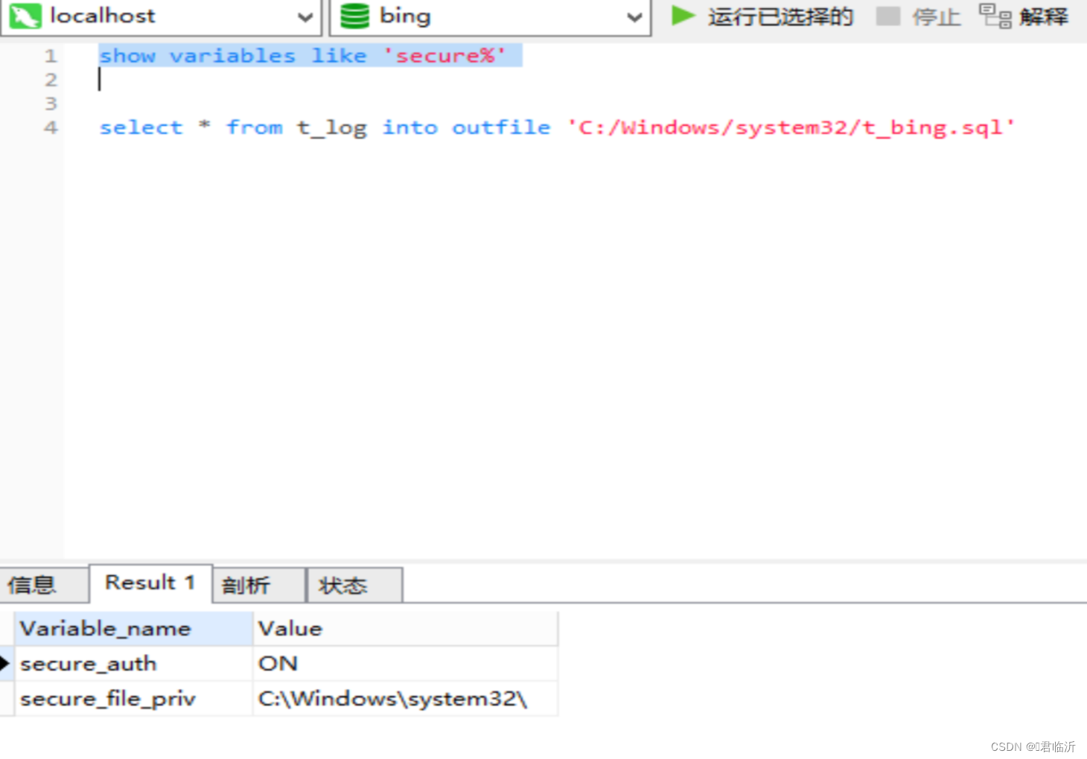Click the current row indicator arrow

point(5,663)
